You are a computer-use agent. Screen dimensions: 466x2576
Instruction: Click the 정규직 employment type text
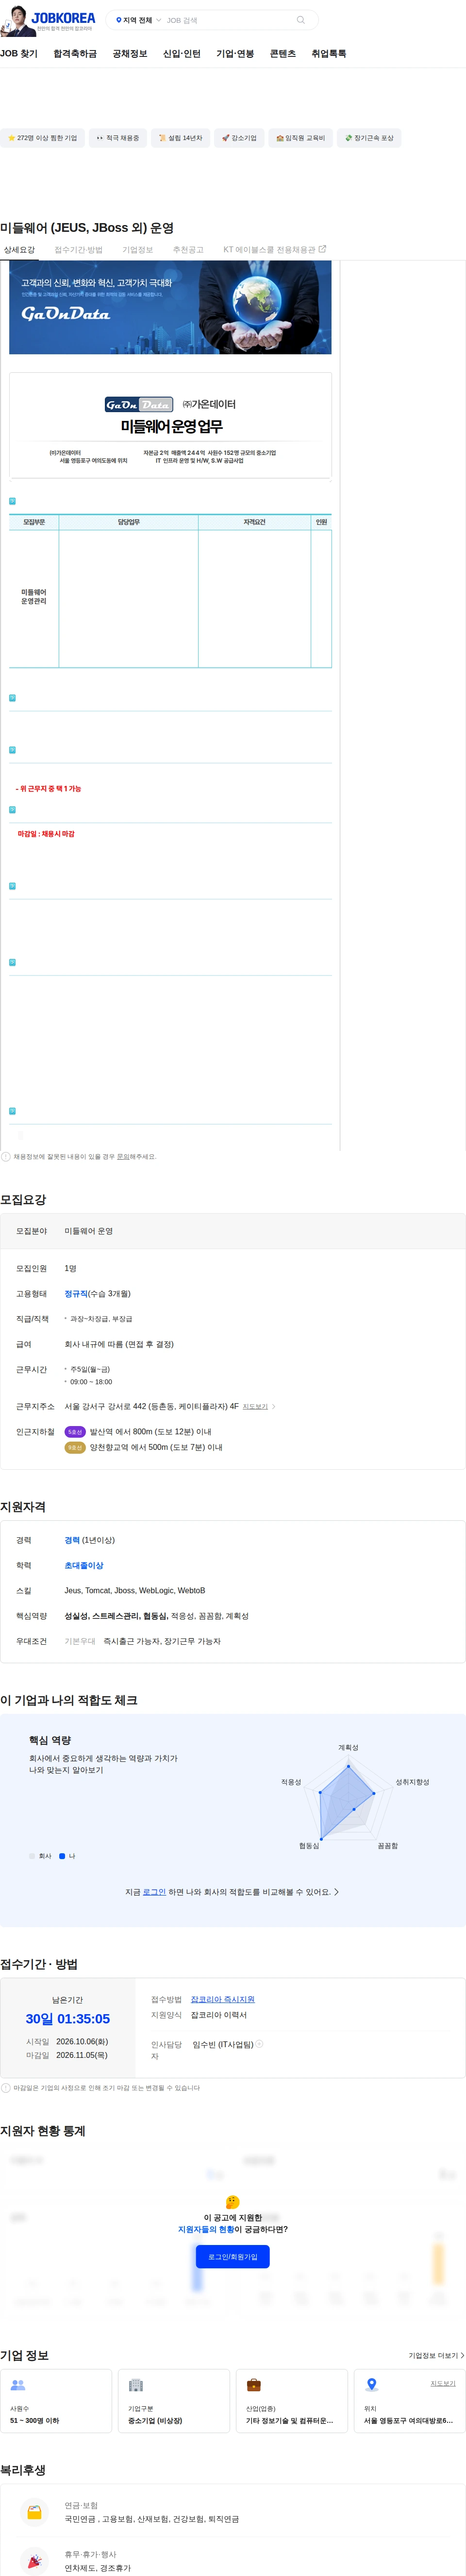point(76,1294)
